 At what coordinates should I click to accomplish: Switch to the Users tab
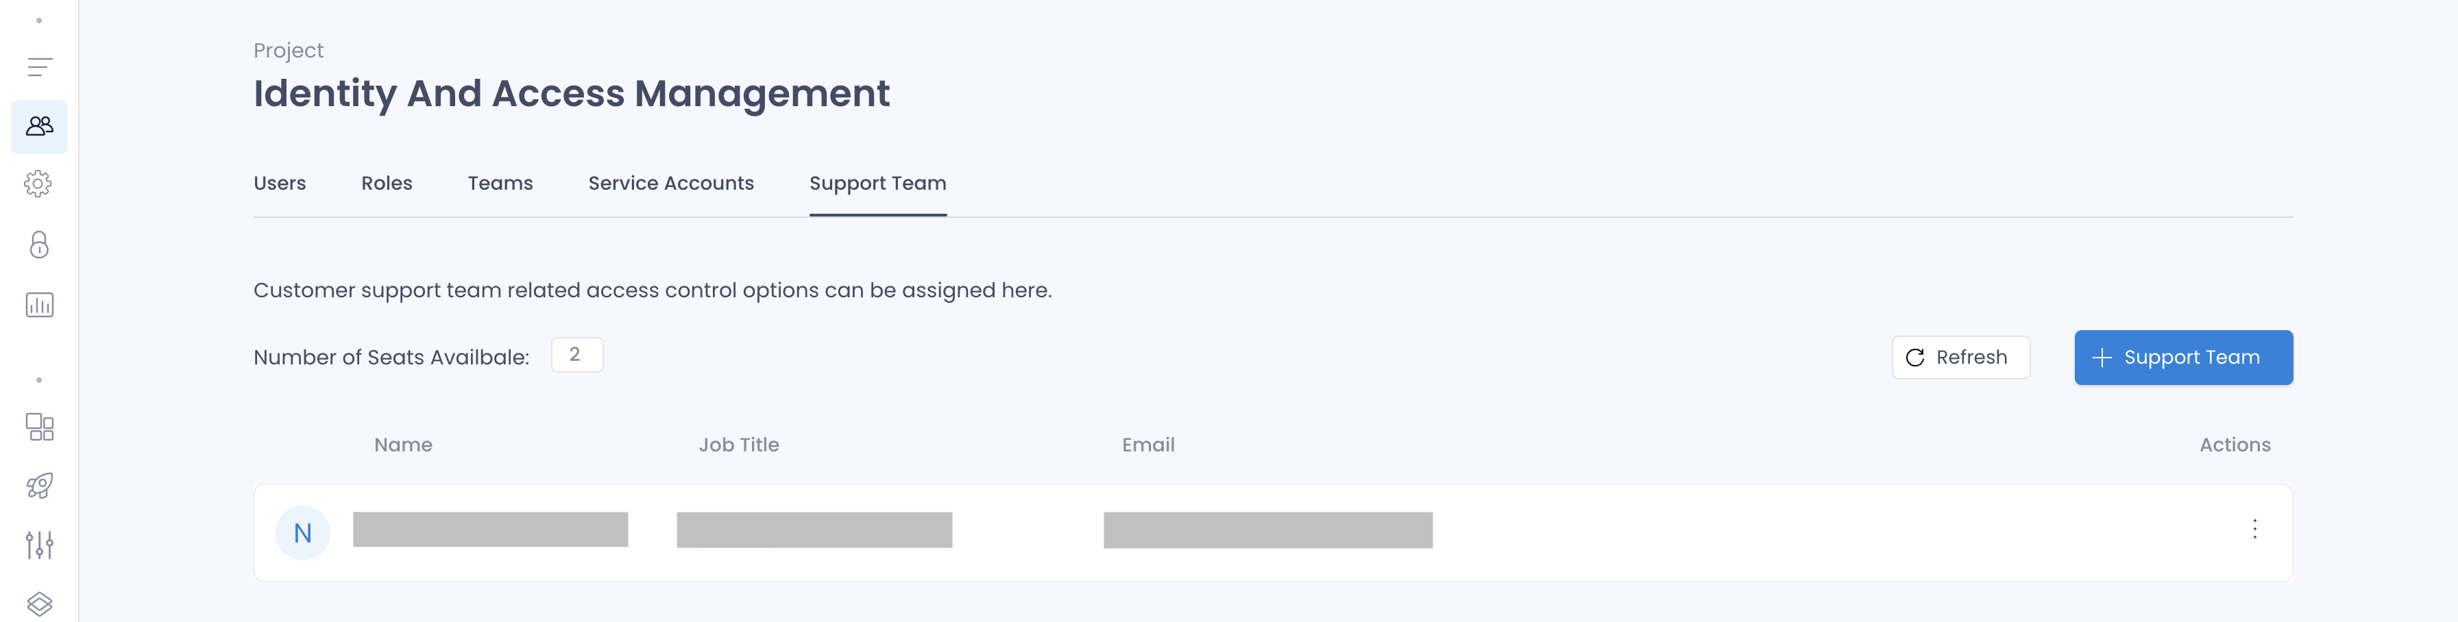[x=280, y=183]
